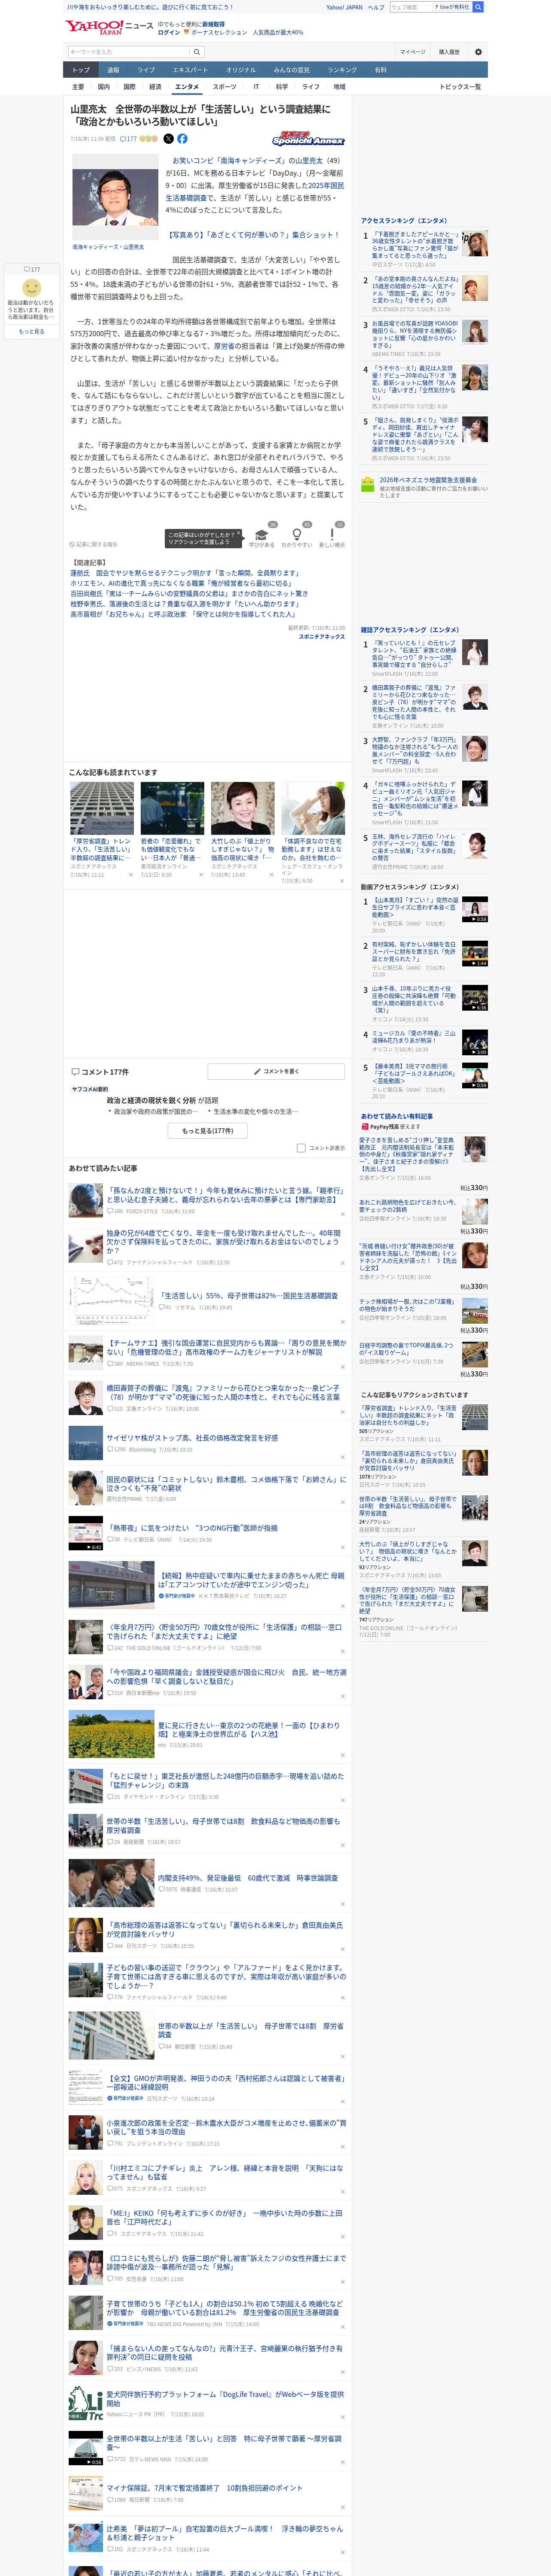Image resolution: width=551 pixels, height=2576 pixels.
Task: Select the エキスパート tab
Action: [190, 70]
